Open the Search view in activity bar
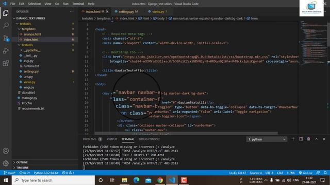The width and height of the screenshot is (330, 185). pos(6,25)
